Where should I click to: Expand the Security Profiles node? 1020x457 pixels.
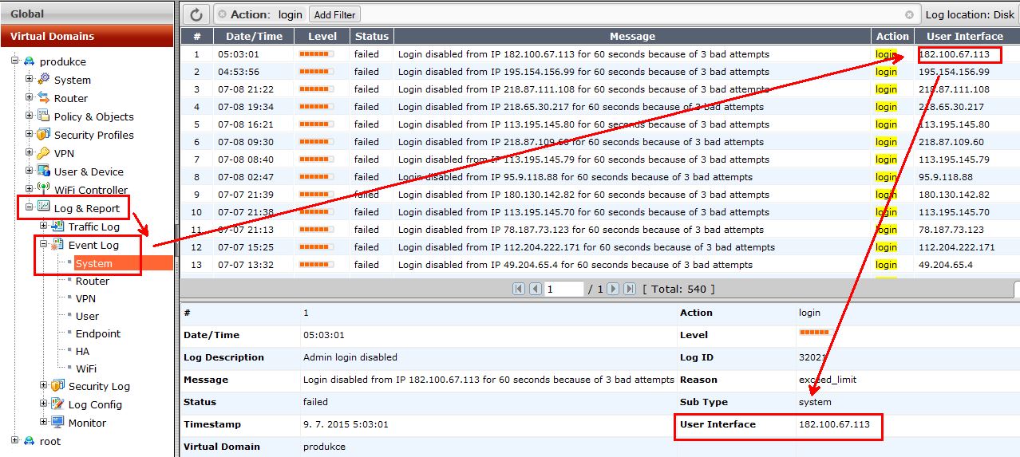coord(29,134)
